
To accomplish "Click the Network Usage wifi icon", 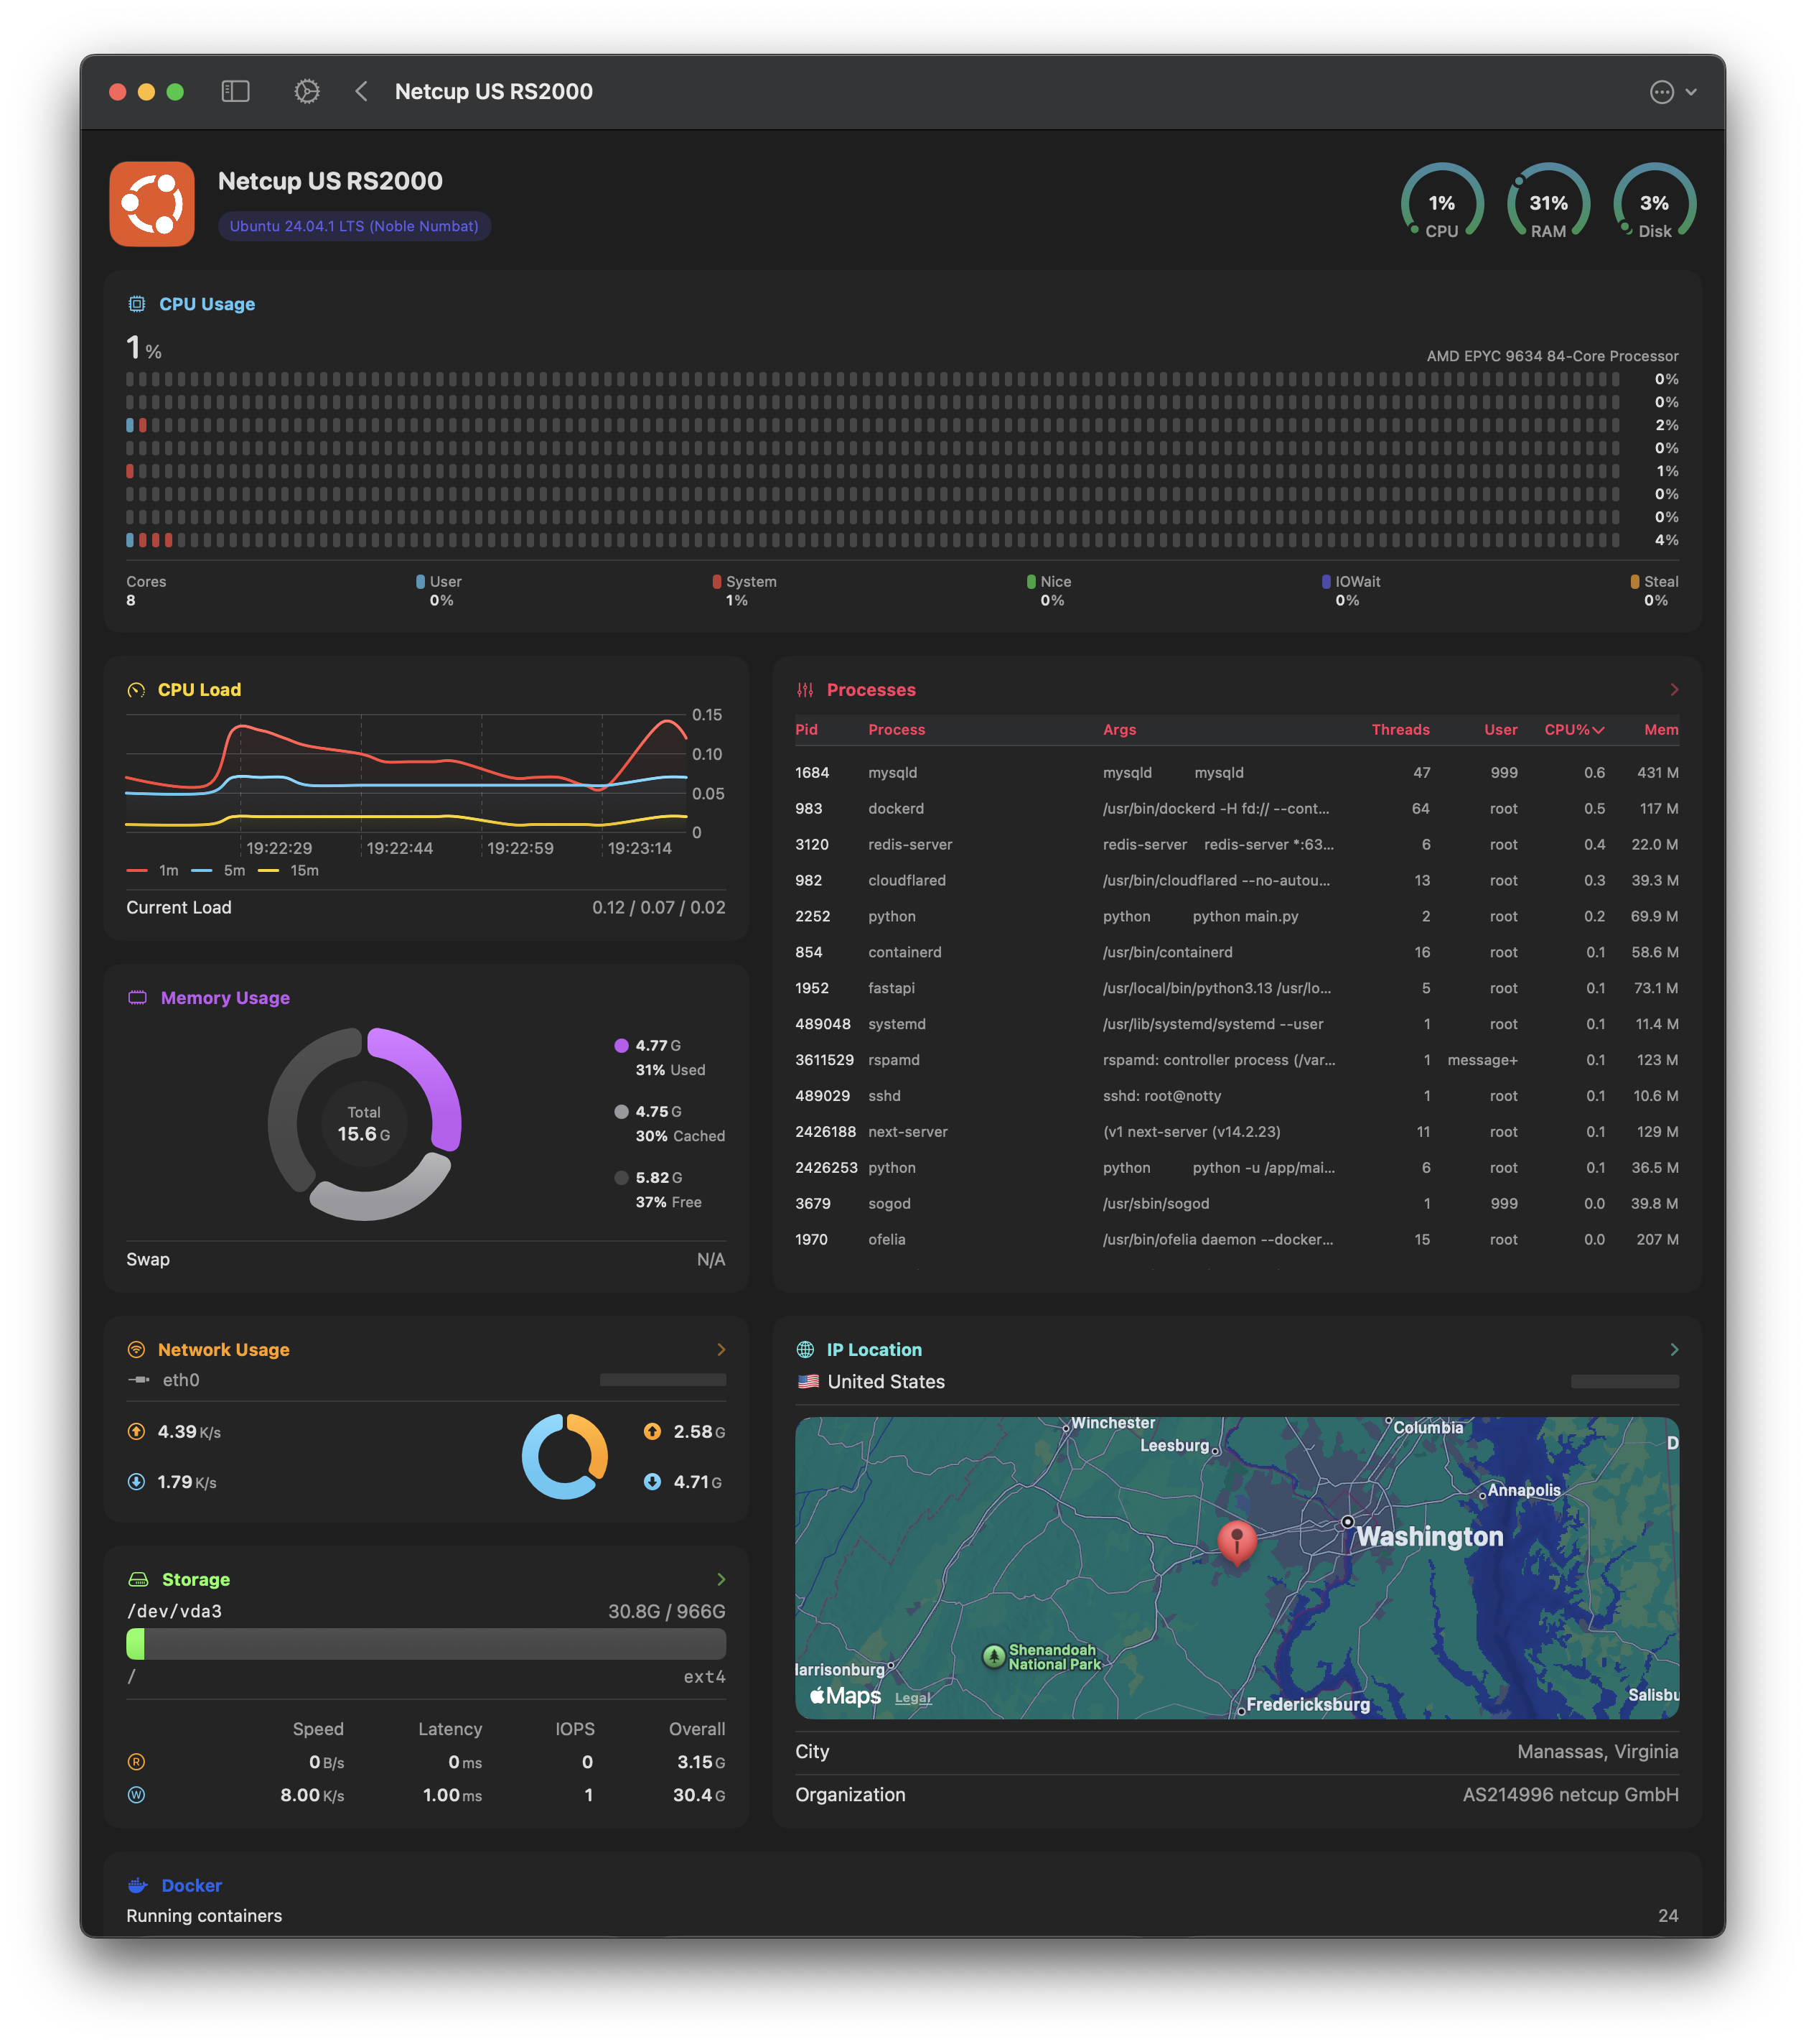I will 137,1350.
